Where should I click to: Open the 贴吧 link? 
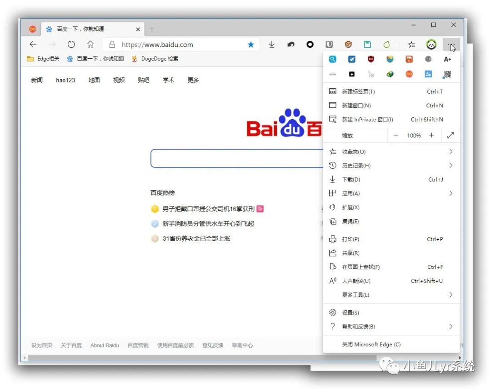[143, 80]
